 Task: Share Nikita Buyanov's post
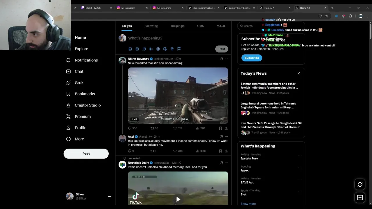click(x=226, y=128)
